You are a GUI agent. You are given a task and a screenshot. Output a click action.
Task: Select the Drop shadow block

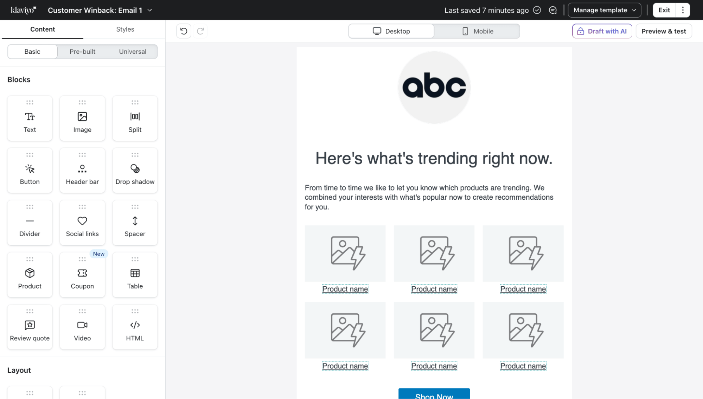click(135, 171)
